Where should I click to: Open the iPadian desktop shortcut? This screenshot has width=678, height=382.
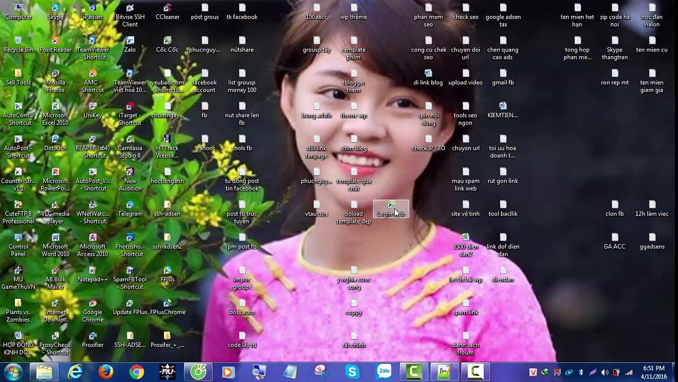pos(93,12)
